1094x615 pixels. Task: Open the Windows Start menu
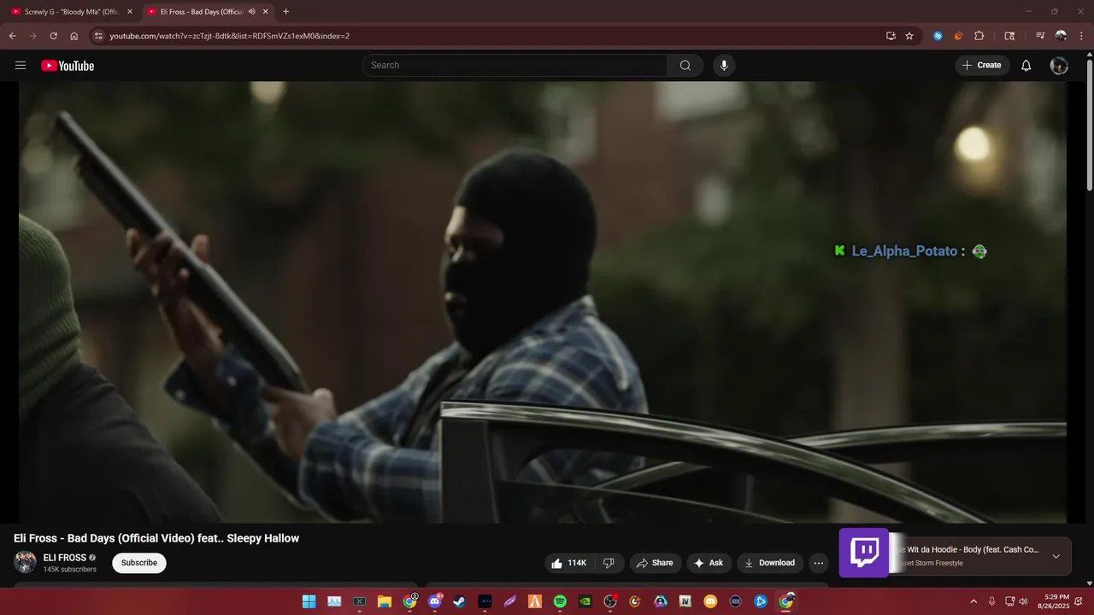tap(309, 601)
